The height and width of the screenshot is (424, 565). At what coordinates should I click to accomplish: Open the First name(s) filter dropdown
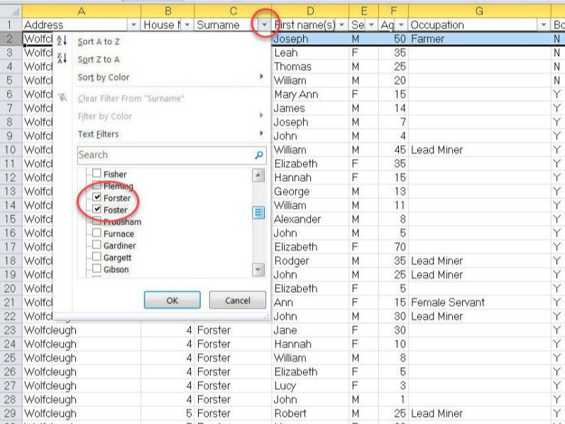tap(341, 25)
